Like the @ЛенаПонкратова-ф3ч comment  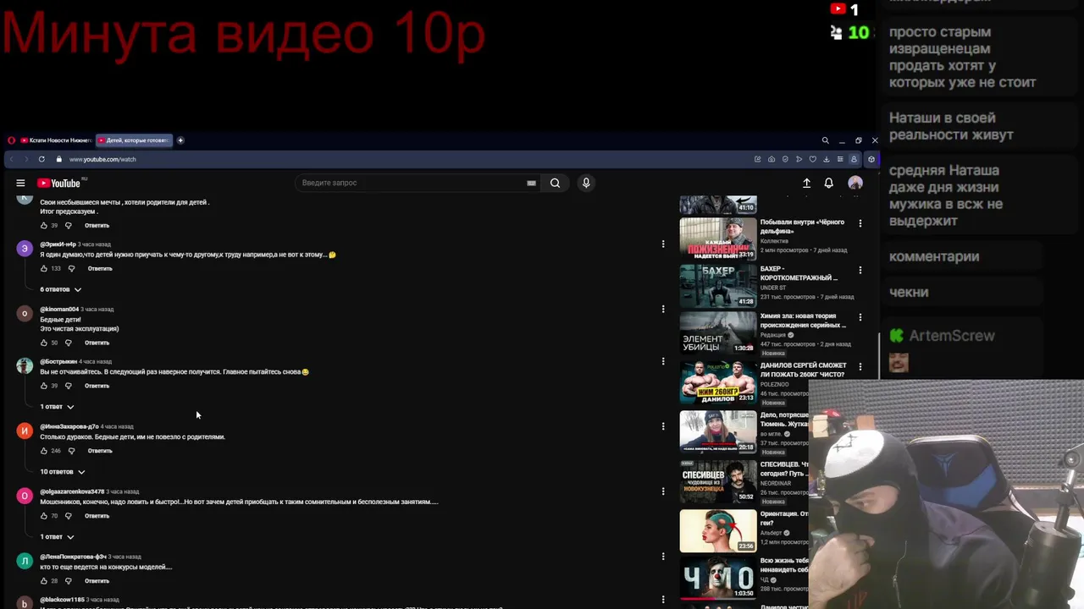click(x=44, y=581)
